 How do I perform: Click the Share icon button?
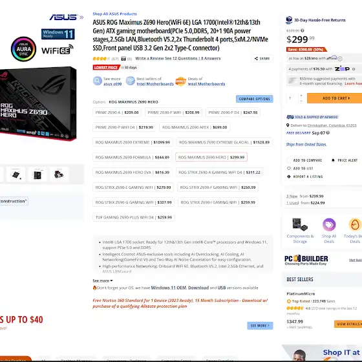click(x=262, y=58)
